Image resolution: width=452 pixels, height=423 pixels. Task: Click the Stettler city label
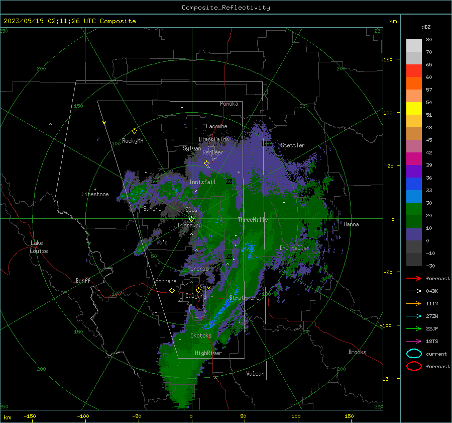click(x=293, y=145)
